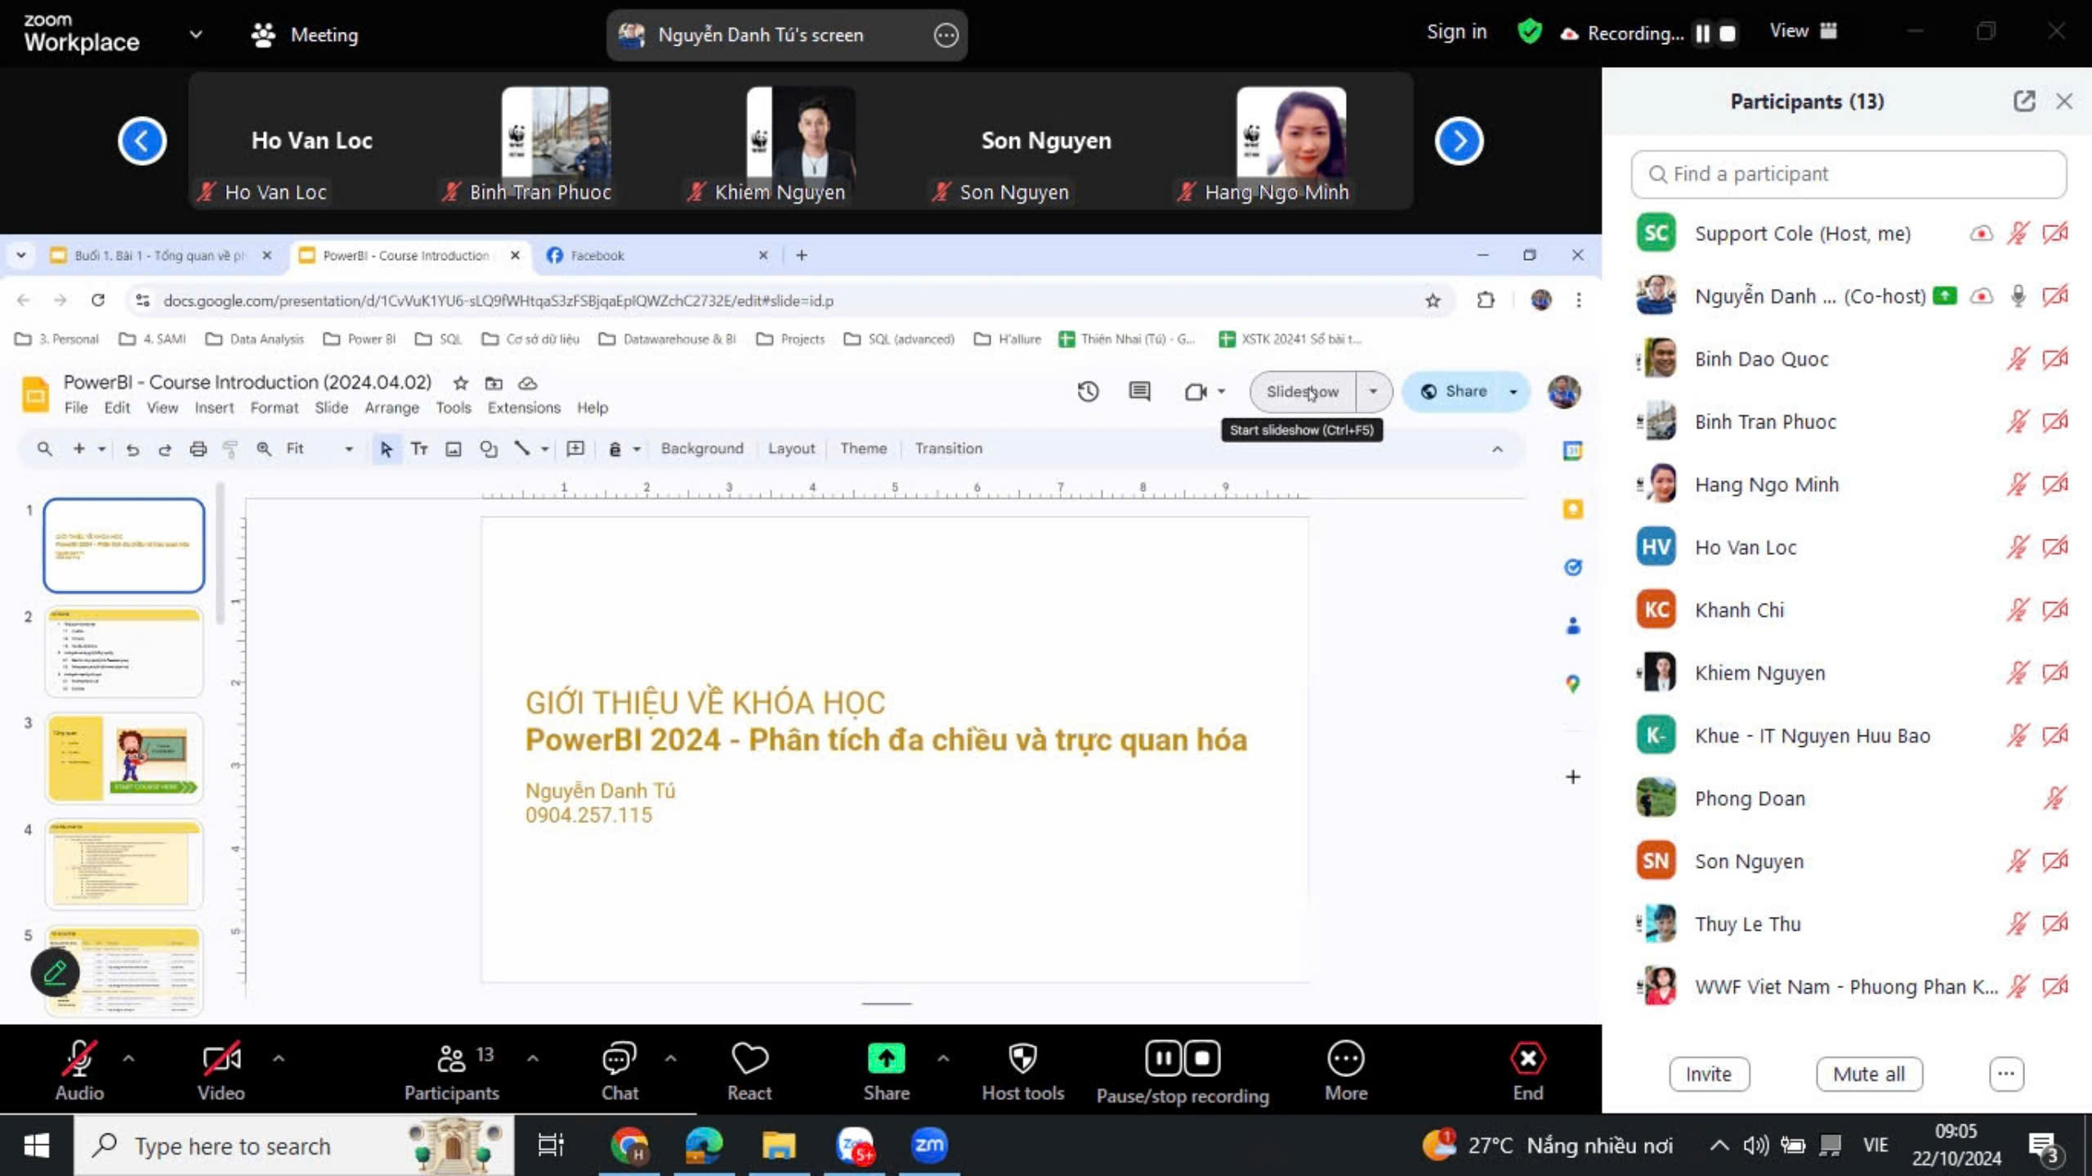Select the line tool icon
The image size is (2092, 1176).
coord(521,449)
